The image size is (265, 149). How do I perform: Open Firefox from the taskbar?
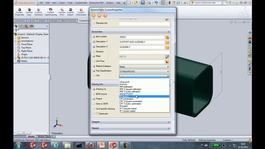[x=91, y=145]
